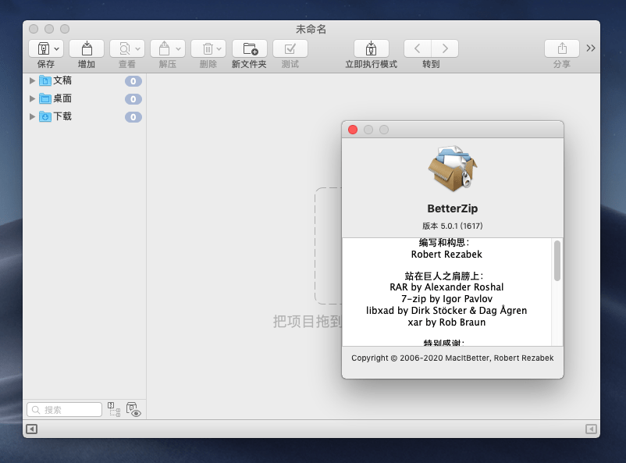Click the BetterZip name in dialog
The width and height of the screenshot is (626, 463).
(453, 208)
